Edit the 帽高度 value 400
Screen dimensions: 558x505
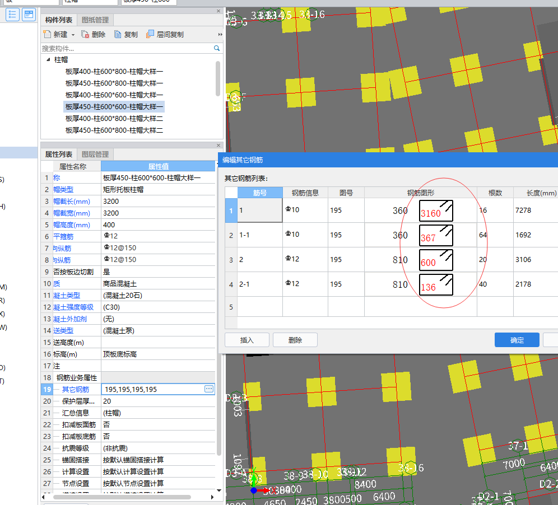pyautogui.click(x=159, y=225)
